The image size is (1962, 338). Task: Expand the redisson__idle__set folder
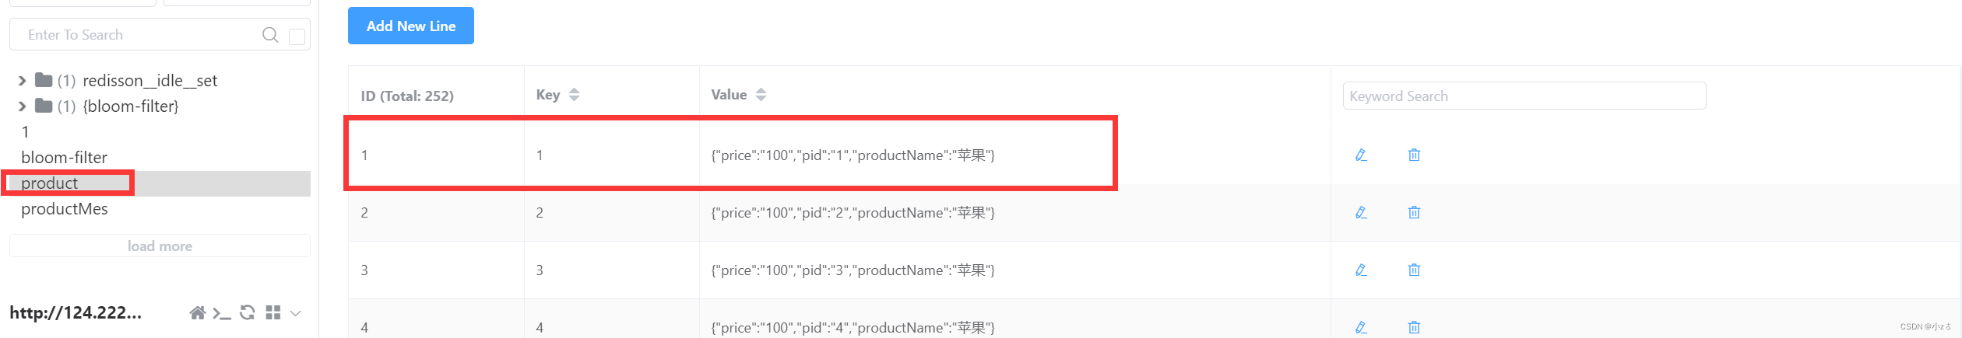22,81
